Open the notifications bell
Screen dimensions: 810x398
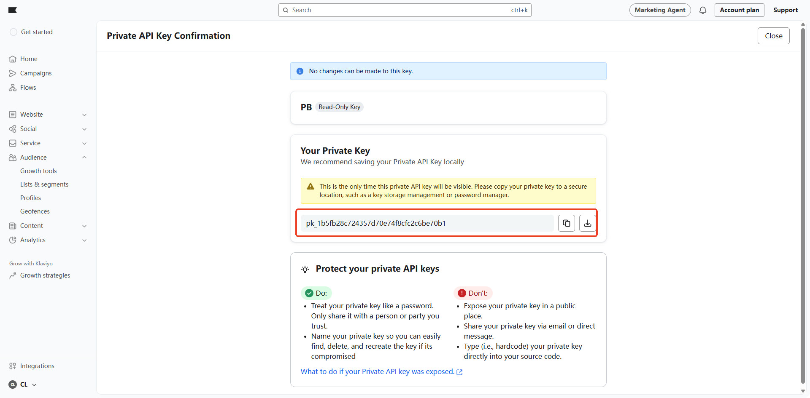point(702,10)
